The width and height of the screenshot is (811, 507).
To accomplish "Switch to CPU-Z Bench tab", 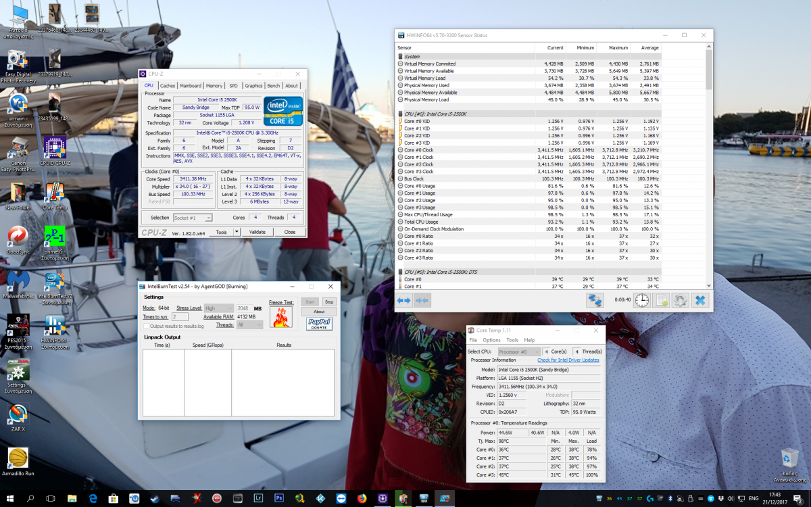I will pos(274,86).
